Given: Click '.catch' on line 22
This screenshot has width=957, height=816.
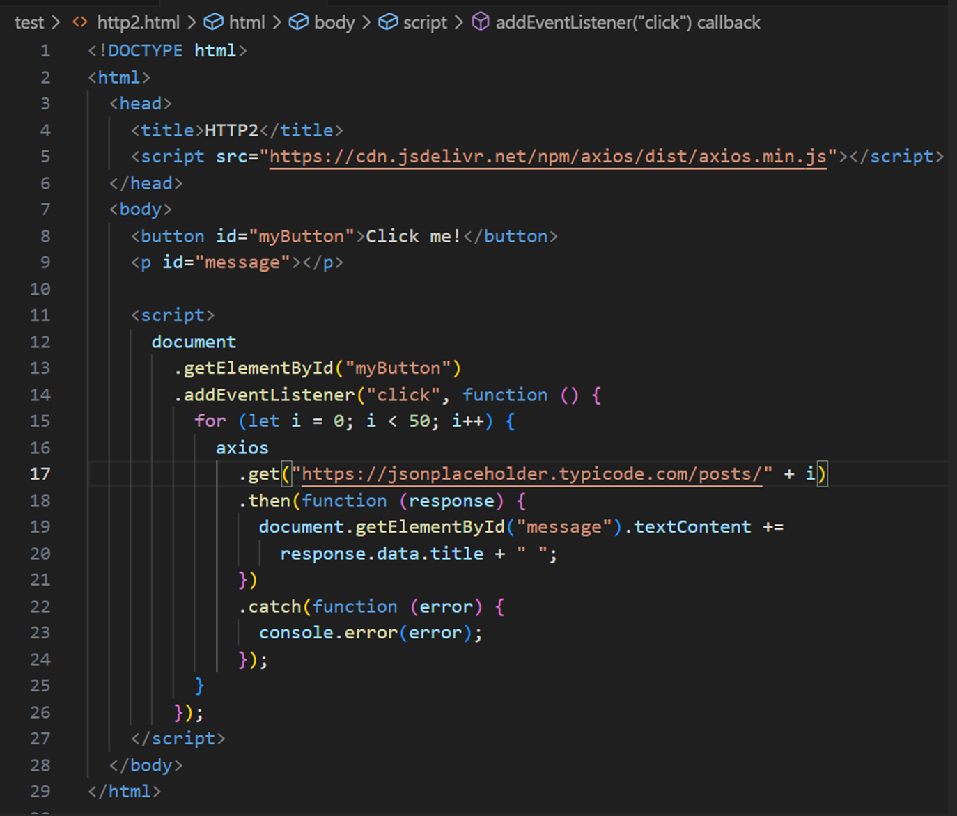Looking at the screenshot, I should coord(270,606).
